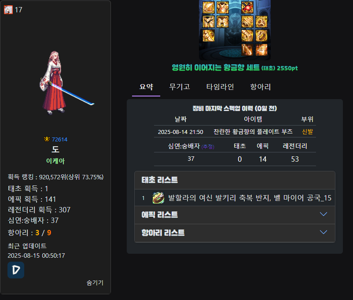
Task: Click the golden ring equipment icon
Action: tap(261, 36)
